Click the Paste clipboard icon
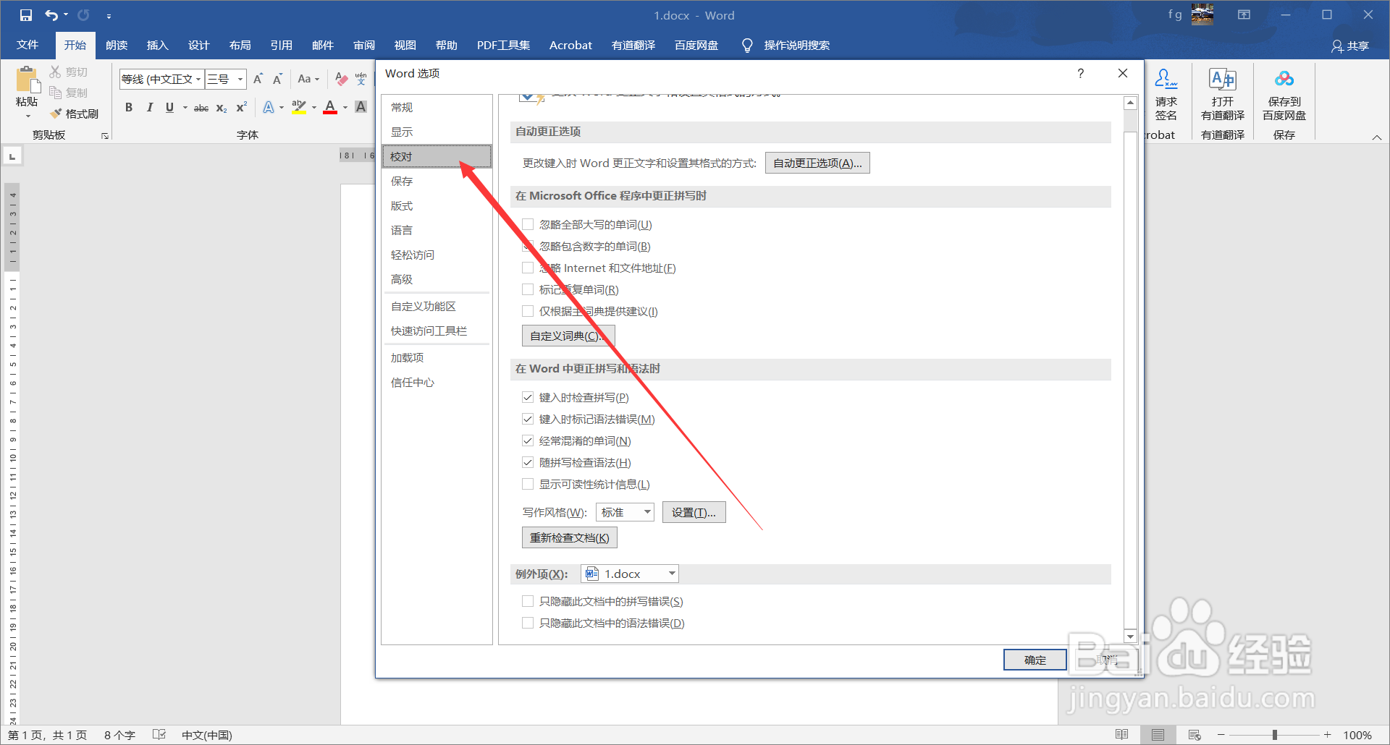Image resolution: width=1390 pixels, height=745 pixels. click(x=28, y=80)
